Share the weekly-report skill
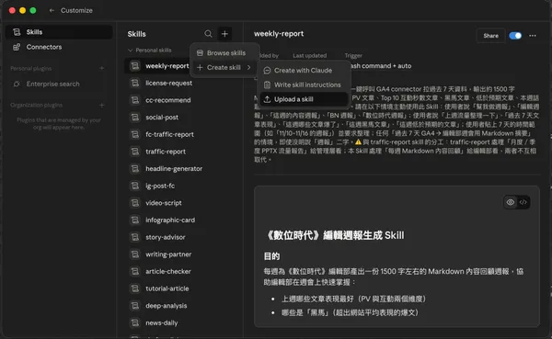This screenshot has height=339, width=552. 490,36
